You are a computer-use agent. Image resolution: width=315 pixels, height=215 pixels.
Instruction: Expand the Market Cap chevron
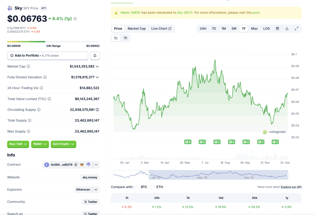pos(97,66)
